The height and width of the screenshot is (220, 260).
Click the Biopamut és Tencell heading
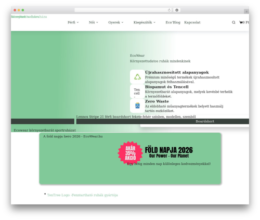167,87
